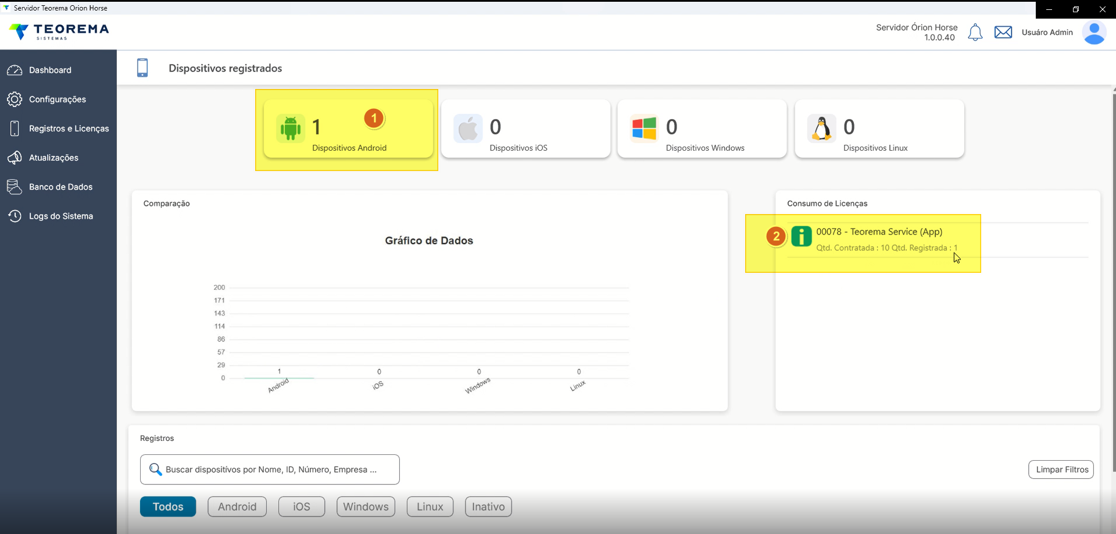The width and height of the screenshot is (1116, 534).
Task: Open Registros e Licenças menu item
Action: [x=58, y=129]
